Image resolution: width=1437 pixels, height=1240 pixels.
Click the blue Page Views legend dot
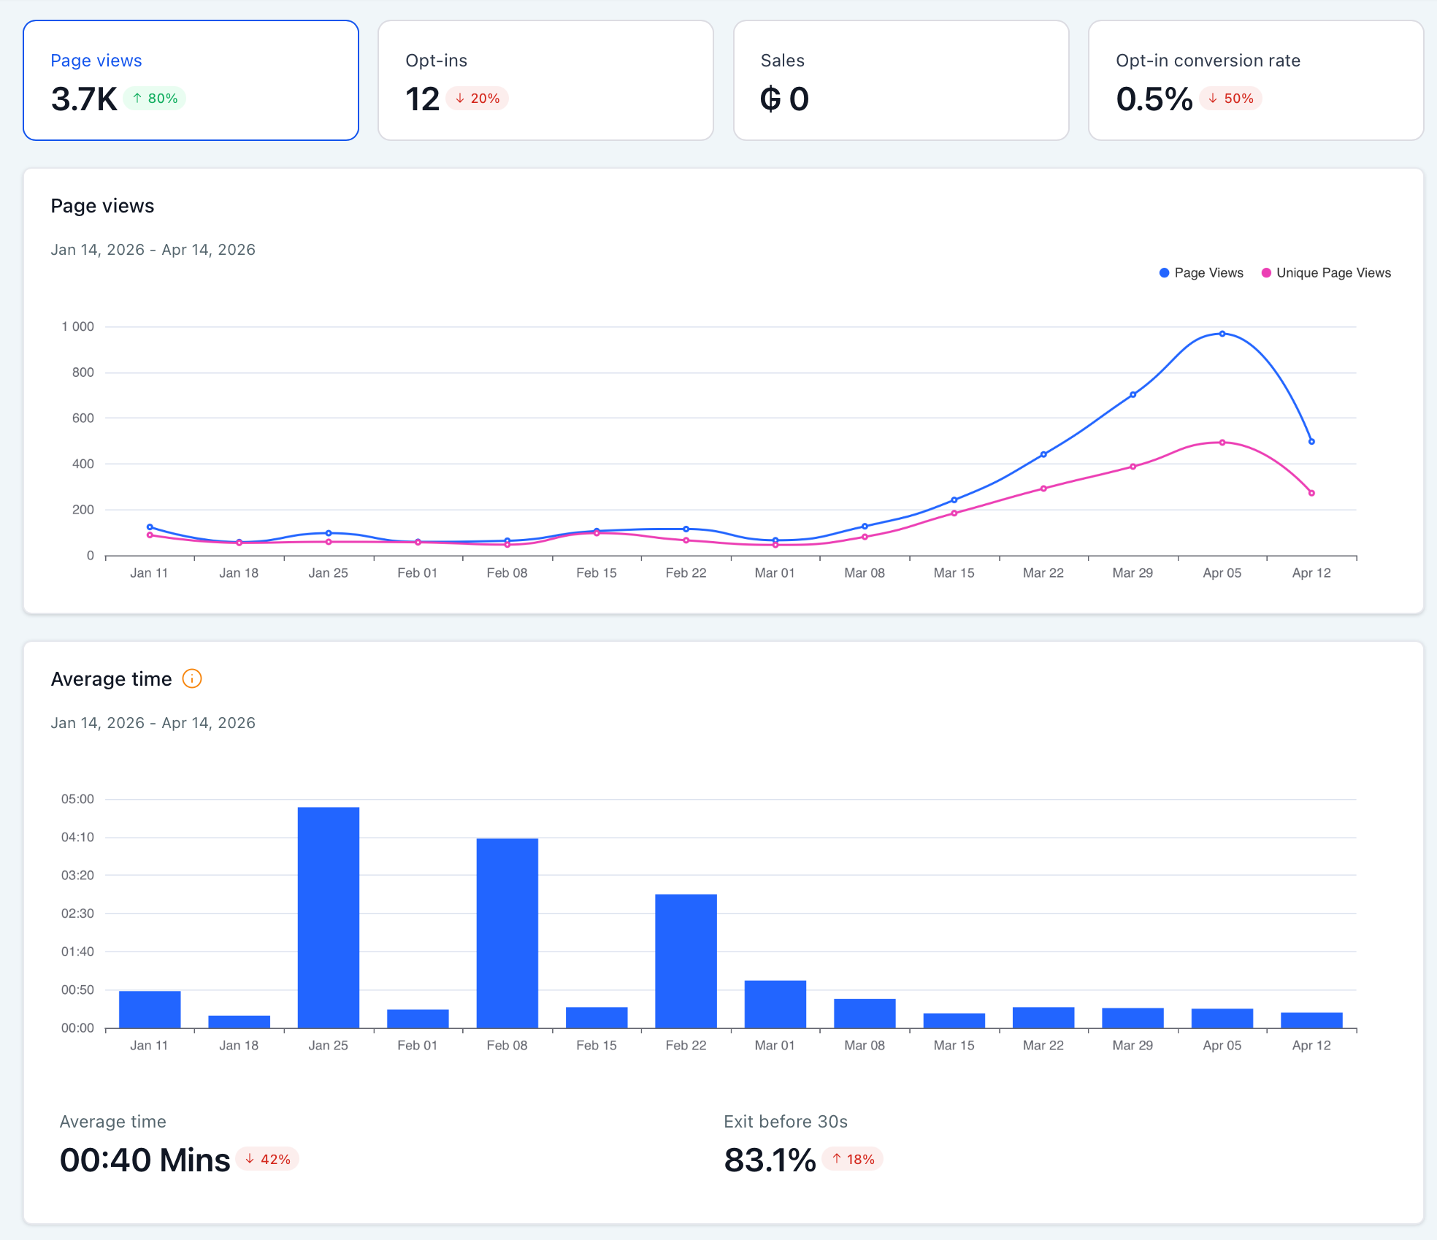(1162, 272)
